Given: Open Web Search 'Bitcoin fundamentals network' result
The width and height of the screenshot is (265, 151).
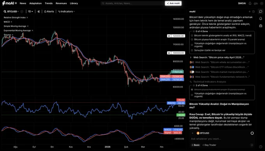Looking at the screenshot, I should point(220,77).
